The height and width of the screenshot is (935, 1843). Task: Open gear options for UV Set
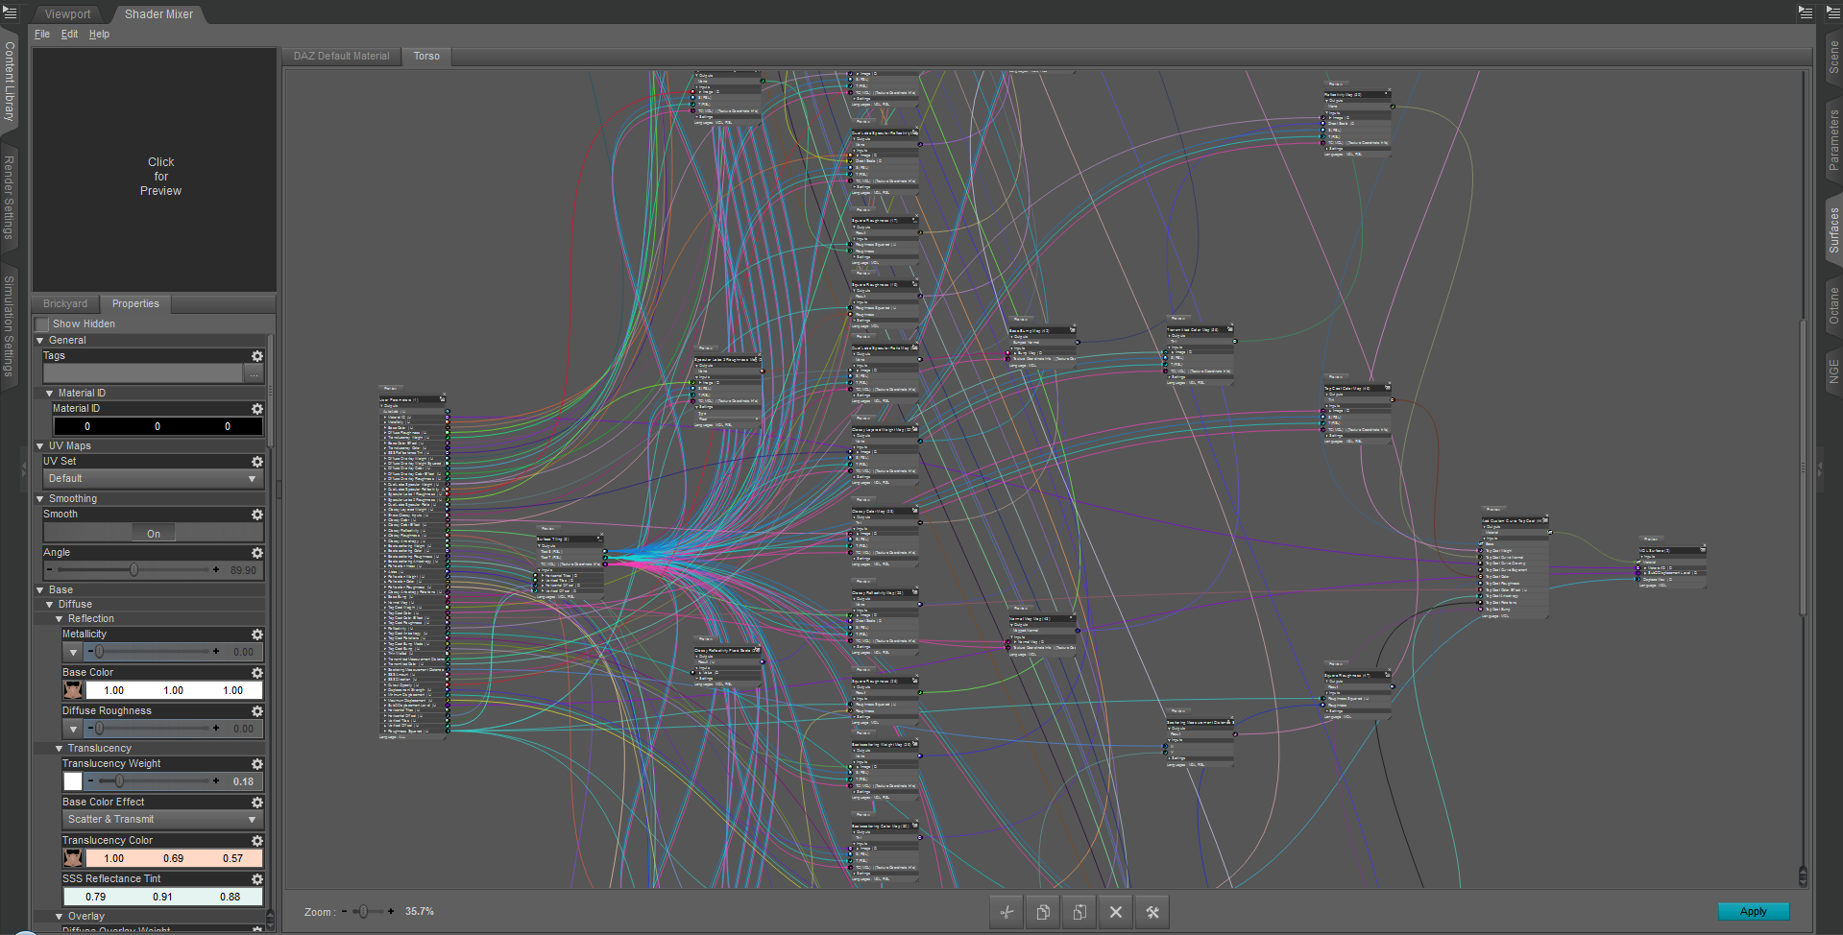pyautogui.click(x=257, y=462)
